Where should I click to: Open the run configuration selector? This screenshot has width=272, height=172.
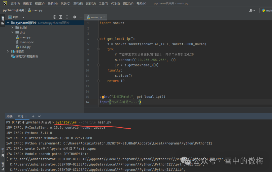(266, 10)
